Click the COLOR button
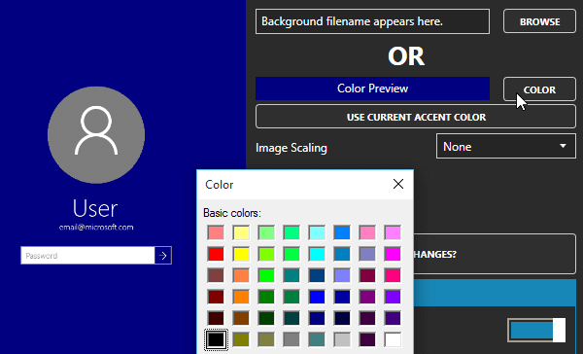 click(x=539, y=89)
